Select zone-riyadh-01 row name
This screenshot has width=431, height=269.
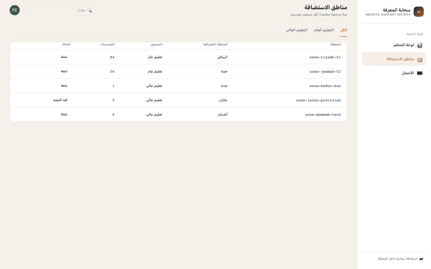coord(325,57)
